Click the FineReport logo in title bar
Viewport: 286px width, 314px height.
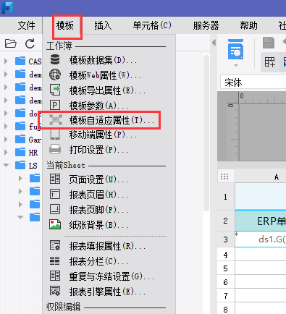pyautogui.click(x=7, y=8)
